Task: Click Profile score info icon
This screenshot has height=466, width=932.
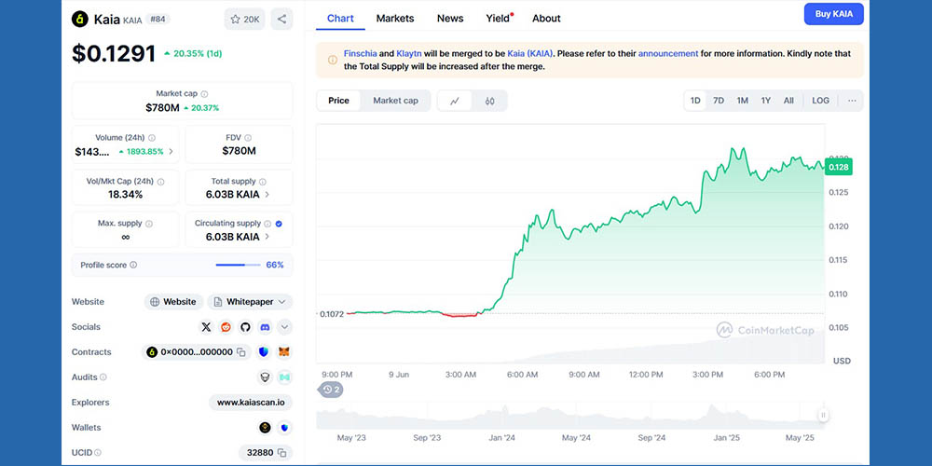Action: tap(133, 265)
